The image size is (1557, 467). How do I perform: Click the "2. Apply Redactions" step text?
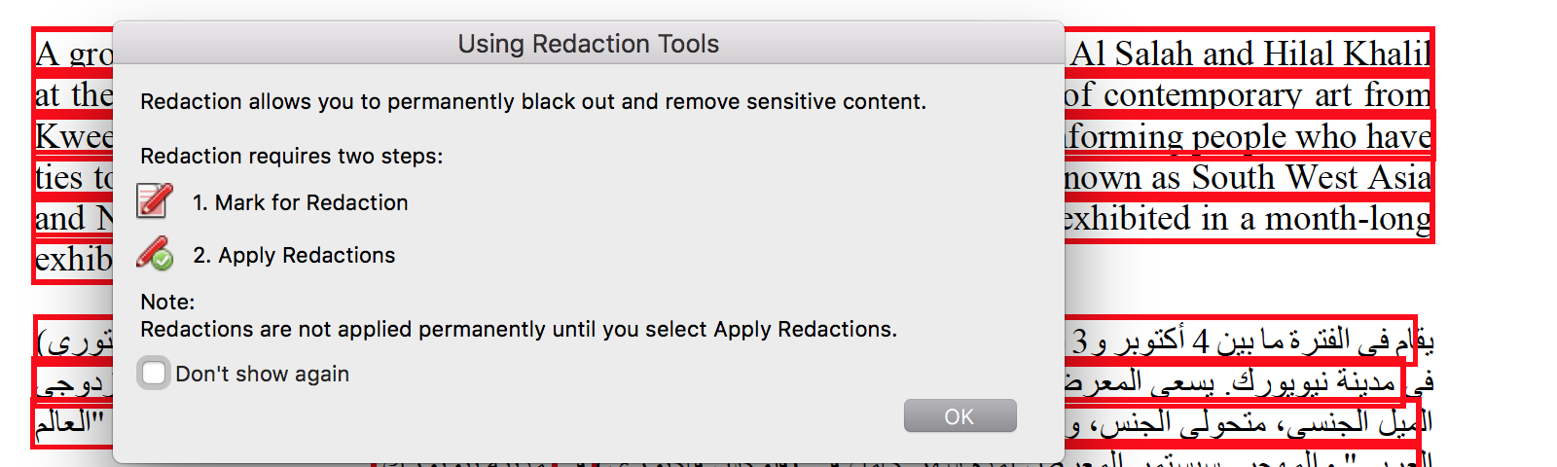[x=294, y=255]
